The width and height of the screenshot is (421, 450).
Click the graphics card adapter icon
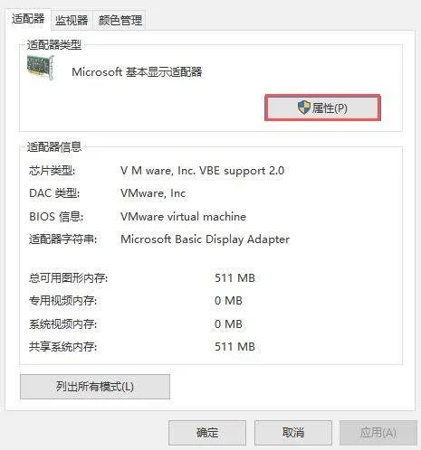click(41, 68)
